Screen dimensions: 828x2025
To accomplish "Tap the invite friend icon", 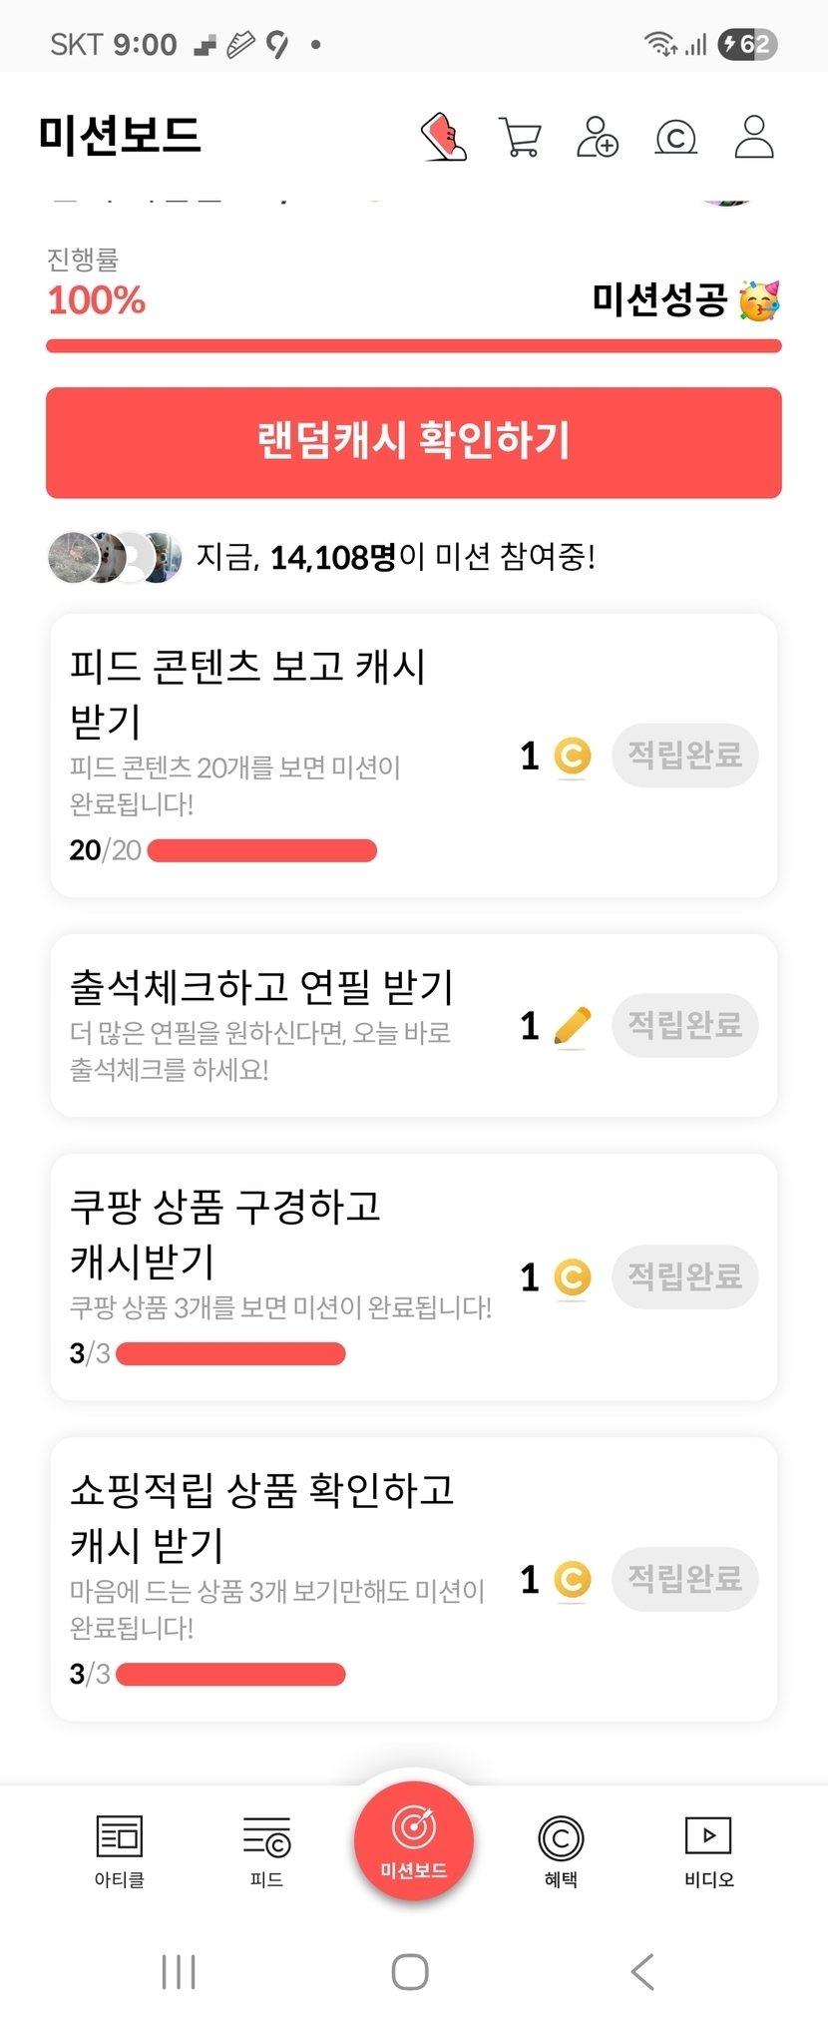I will (x=598, y=137).
